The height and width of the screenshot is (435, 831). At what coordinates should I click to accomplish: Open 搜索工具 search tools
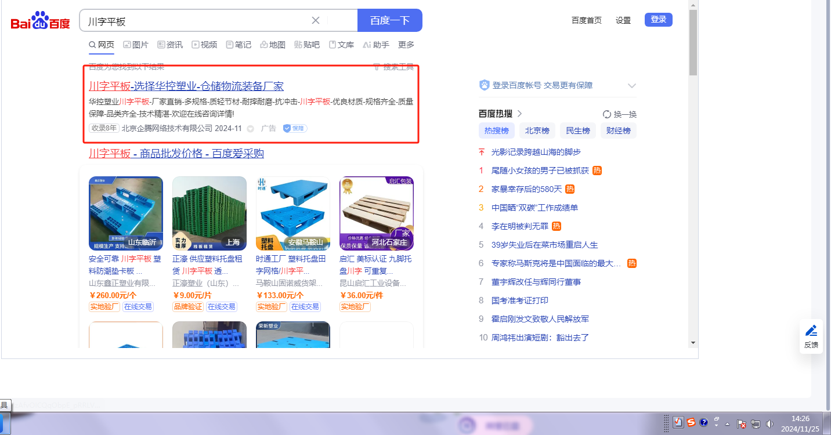[x=393, y=67]
